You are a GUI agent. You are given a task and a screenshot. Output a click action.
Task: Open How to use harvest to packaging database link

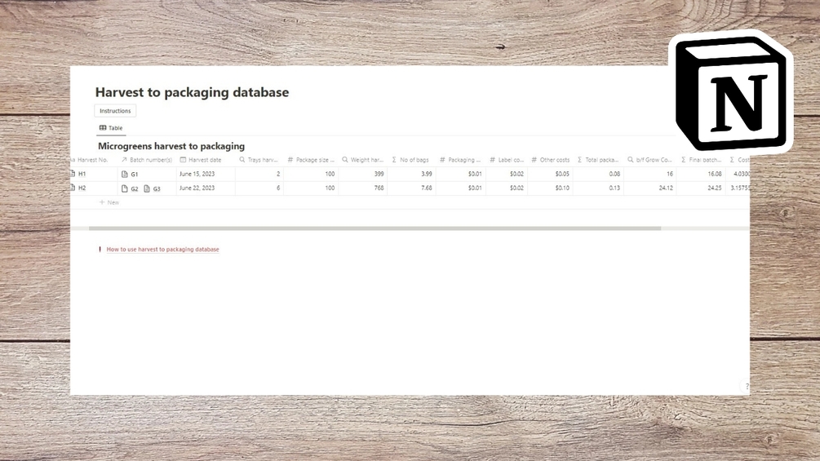pyautogui.click(x=162, y=249)
